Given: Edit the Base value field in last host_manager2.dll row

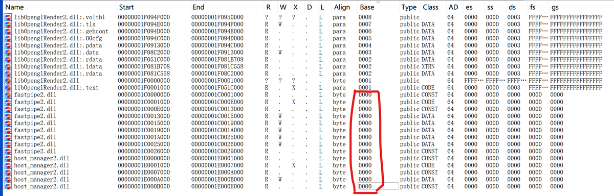Looking at the screenshot, I should click(378, 186).
